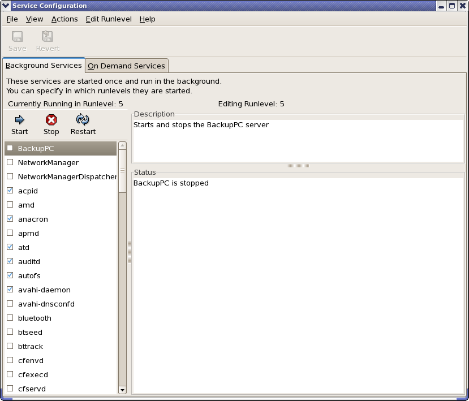Screen dimensions: 469x401
Task: Select the cfexecd service name
Action: [33, 374]
